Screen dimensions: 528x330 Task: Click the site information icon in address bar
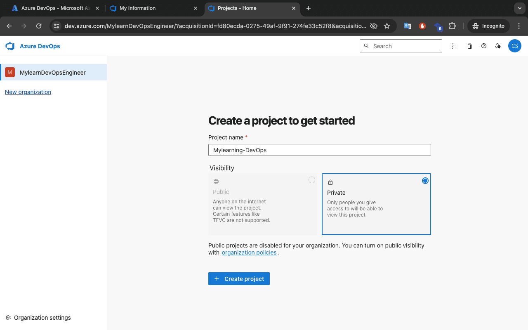[57, 26]
